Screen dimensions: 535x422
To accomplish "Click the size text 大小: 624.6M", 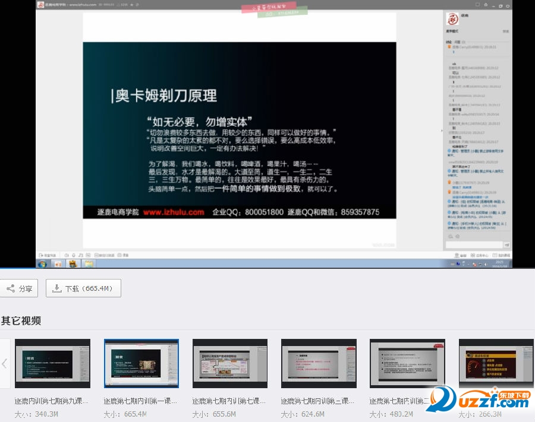I will pyautogui.click(x=303, y=414).
